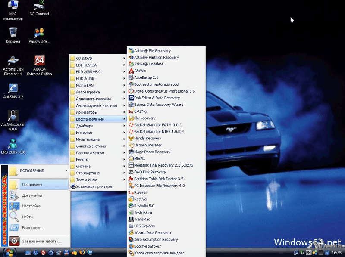345x257 pixels.
Task: Expand the Администрирование submenu
Action: 98,99
